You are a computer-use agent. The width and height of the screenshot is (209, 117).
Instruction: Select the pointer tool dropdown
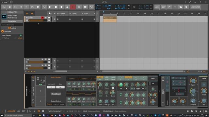pyautogui.click(x=50, y=13)
